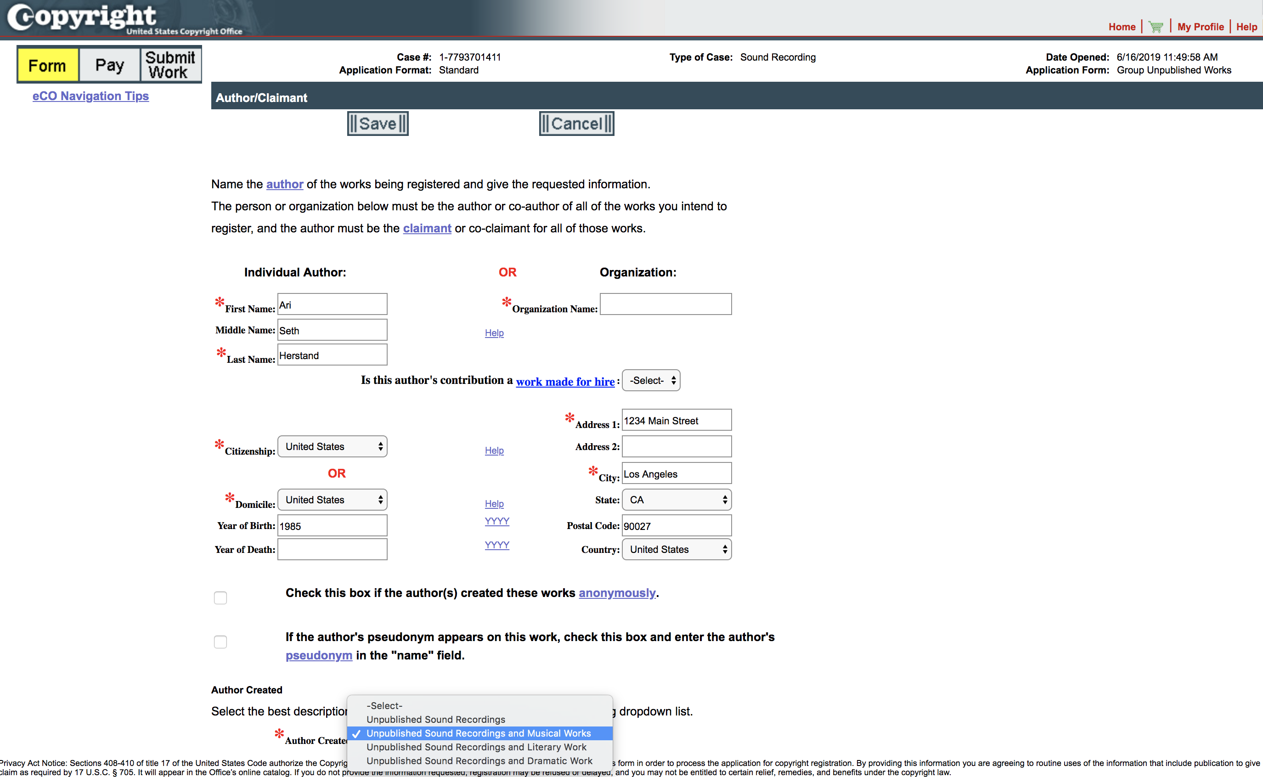The height and width of the screenshot is (777, 1263).
Task: Click the Form tab button
Action: tap(48, 63)
